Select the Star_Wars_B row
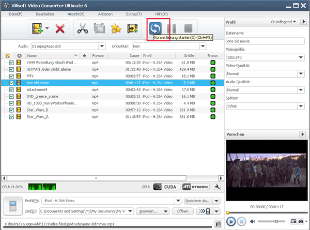 coord(113,110)
